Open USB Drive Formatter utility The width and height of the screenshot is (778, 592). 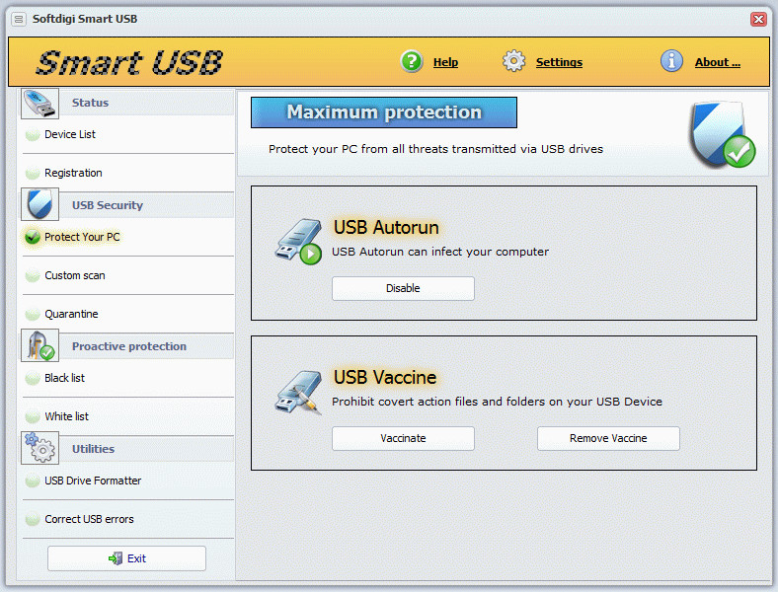coord(93,481)
